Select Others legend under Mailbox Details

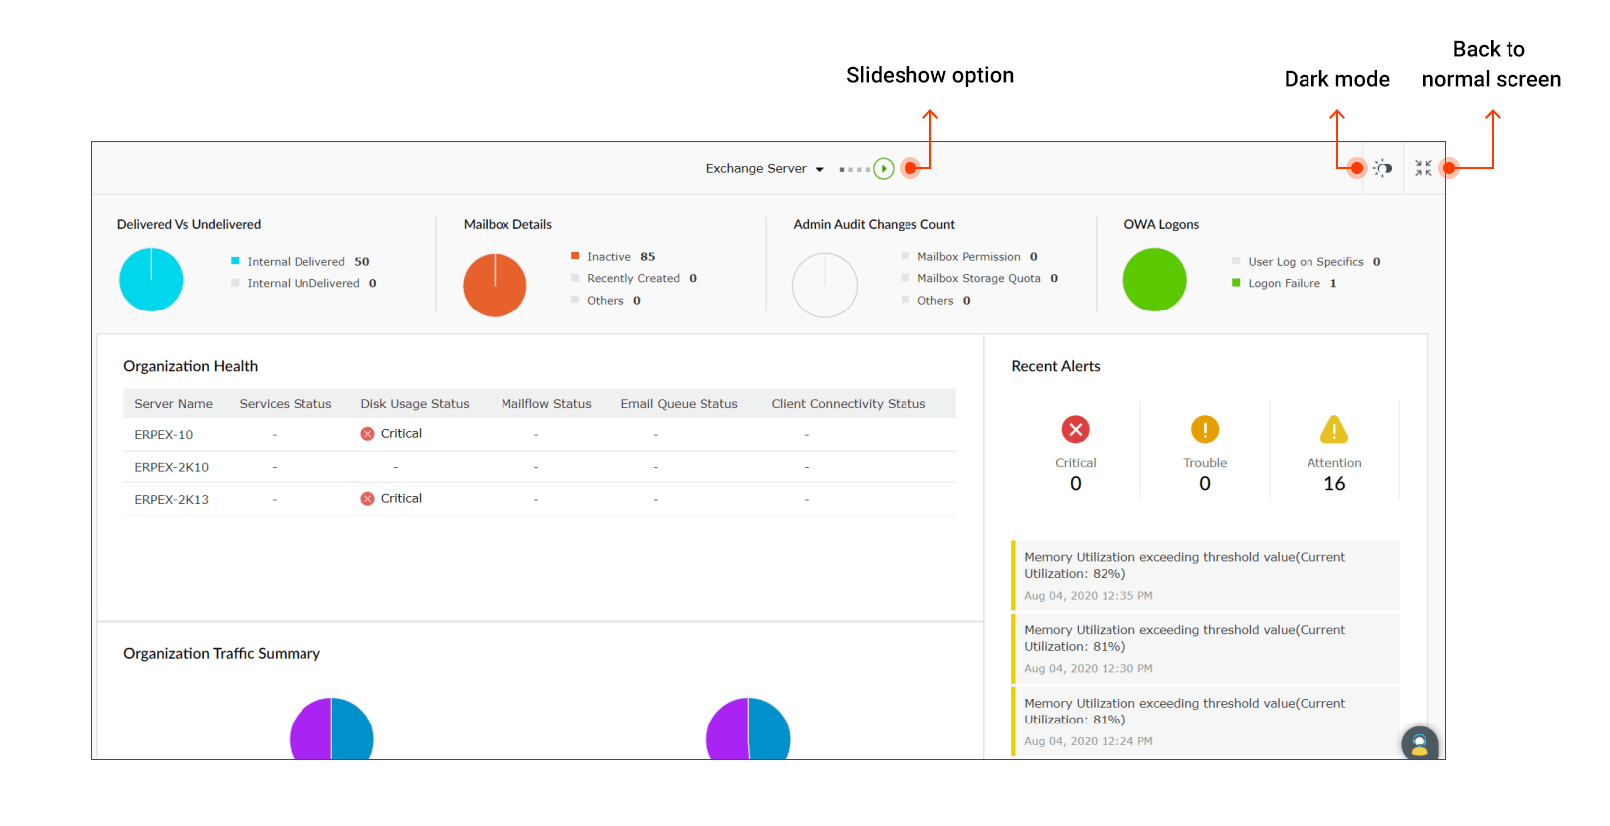[606, 301]
